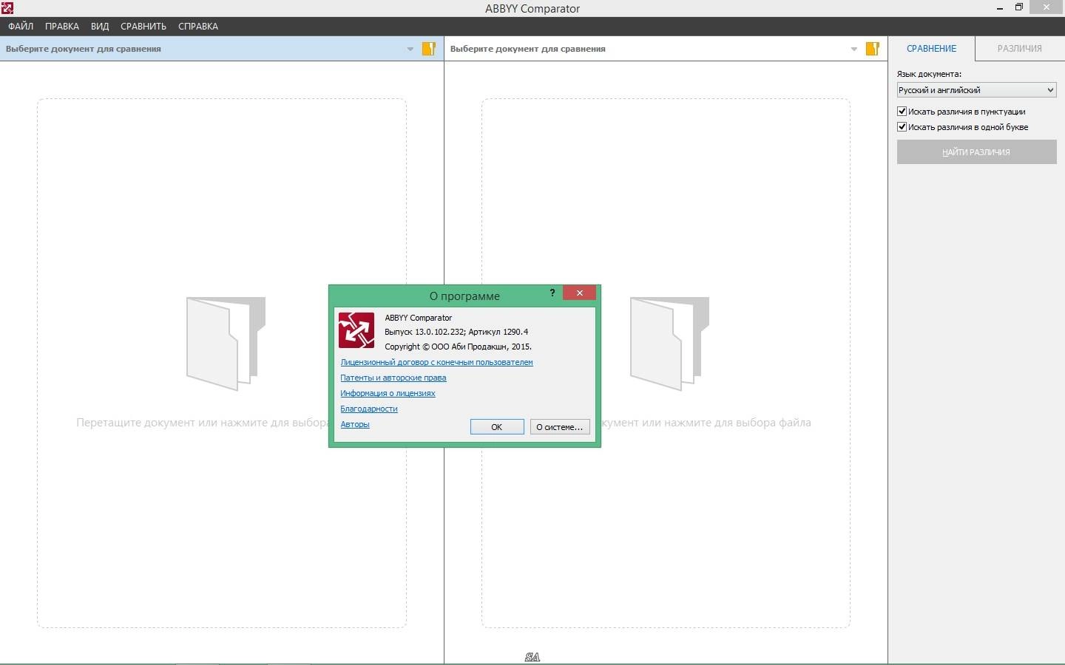
Task: Click the Copyright ООО Аби Продакшн text
Action: tap(458, 347)
